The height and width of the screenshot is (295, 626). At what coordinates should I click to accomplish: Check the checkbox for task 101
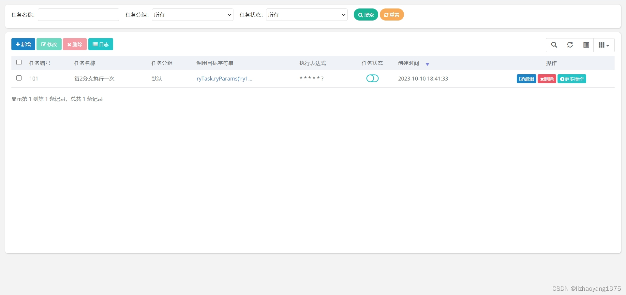(x=19, y=78)
